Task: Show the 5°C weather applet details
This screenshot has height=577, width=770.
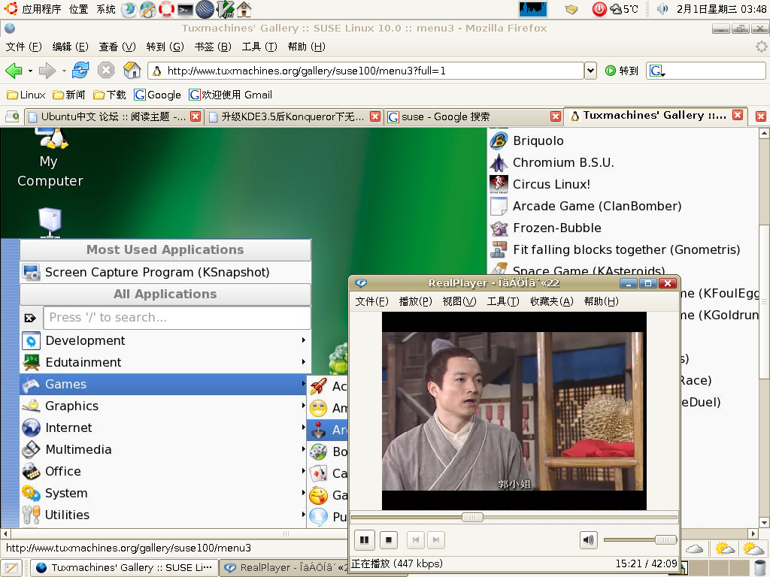Action: tap(624, 9)
